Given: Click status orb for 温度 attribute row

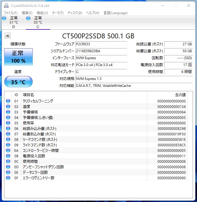Looking at the screenshot, I should pyautogui.click(x=8, y=106).
